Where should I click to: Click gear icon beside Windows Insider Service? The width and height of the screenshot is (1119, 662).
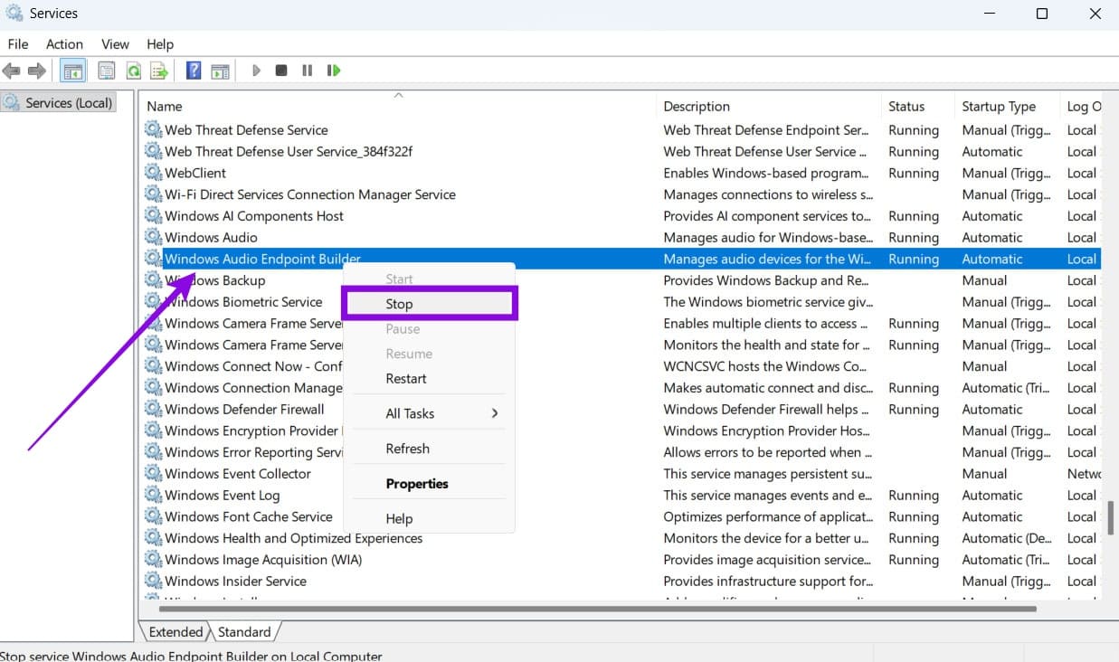coord(153,582)
